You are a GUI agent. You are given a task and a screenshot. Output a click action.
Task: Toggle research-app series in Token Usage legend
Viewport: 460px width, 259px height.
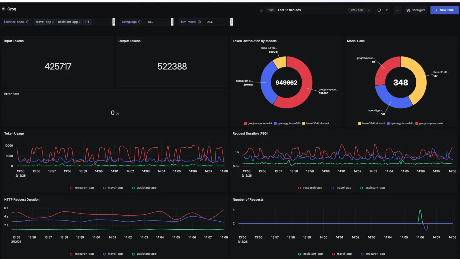(x=82, y=188)
